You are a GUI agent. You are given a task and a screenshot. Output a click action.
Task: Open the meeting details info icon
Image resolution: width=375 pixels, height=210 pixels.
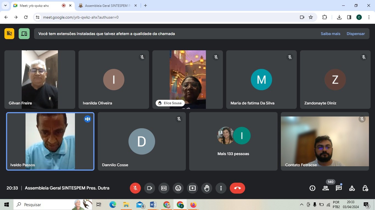click(312, 188)
